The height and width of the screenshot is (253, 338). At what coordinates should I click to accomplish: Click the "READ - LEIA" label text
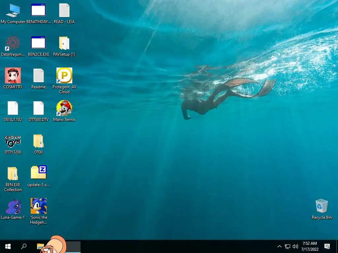(x=64, y=22)
